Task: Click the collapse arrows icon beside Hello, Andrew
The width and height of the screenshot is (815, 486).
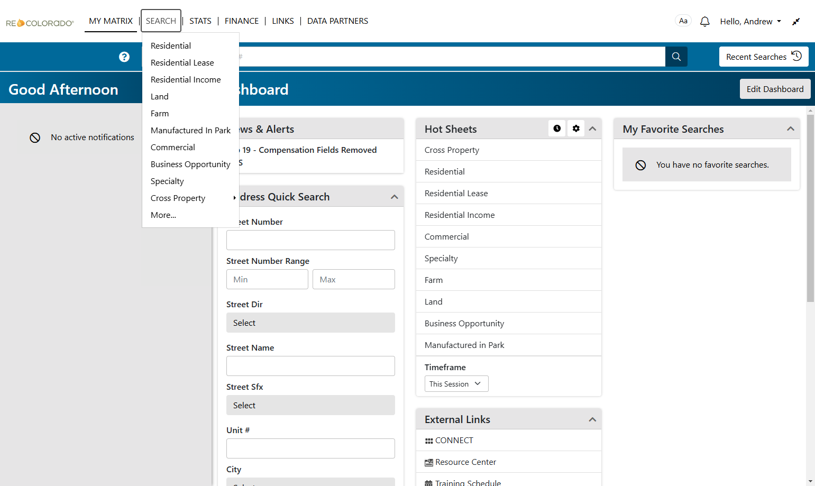Action: coord(796,21)
